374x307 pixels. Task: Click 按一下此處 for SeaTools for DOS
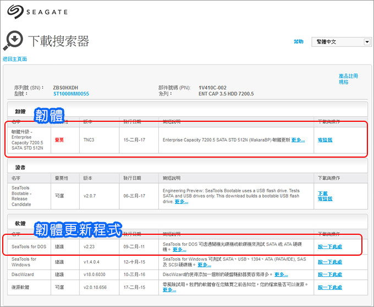[x=330, y=247]
